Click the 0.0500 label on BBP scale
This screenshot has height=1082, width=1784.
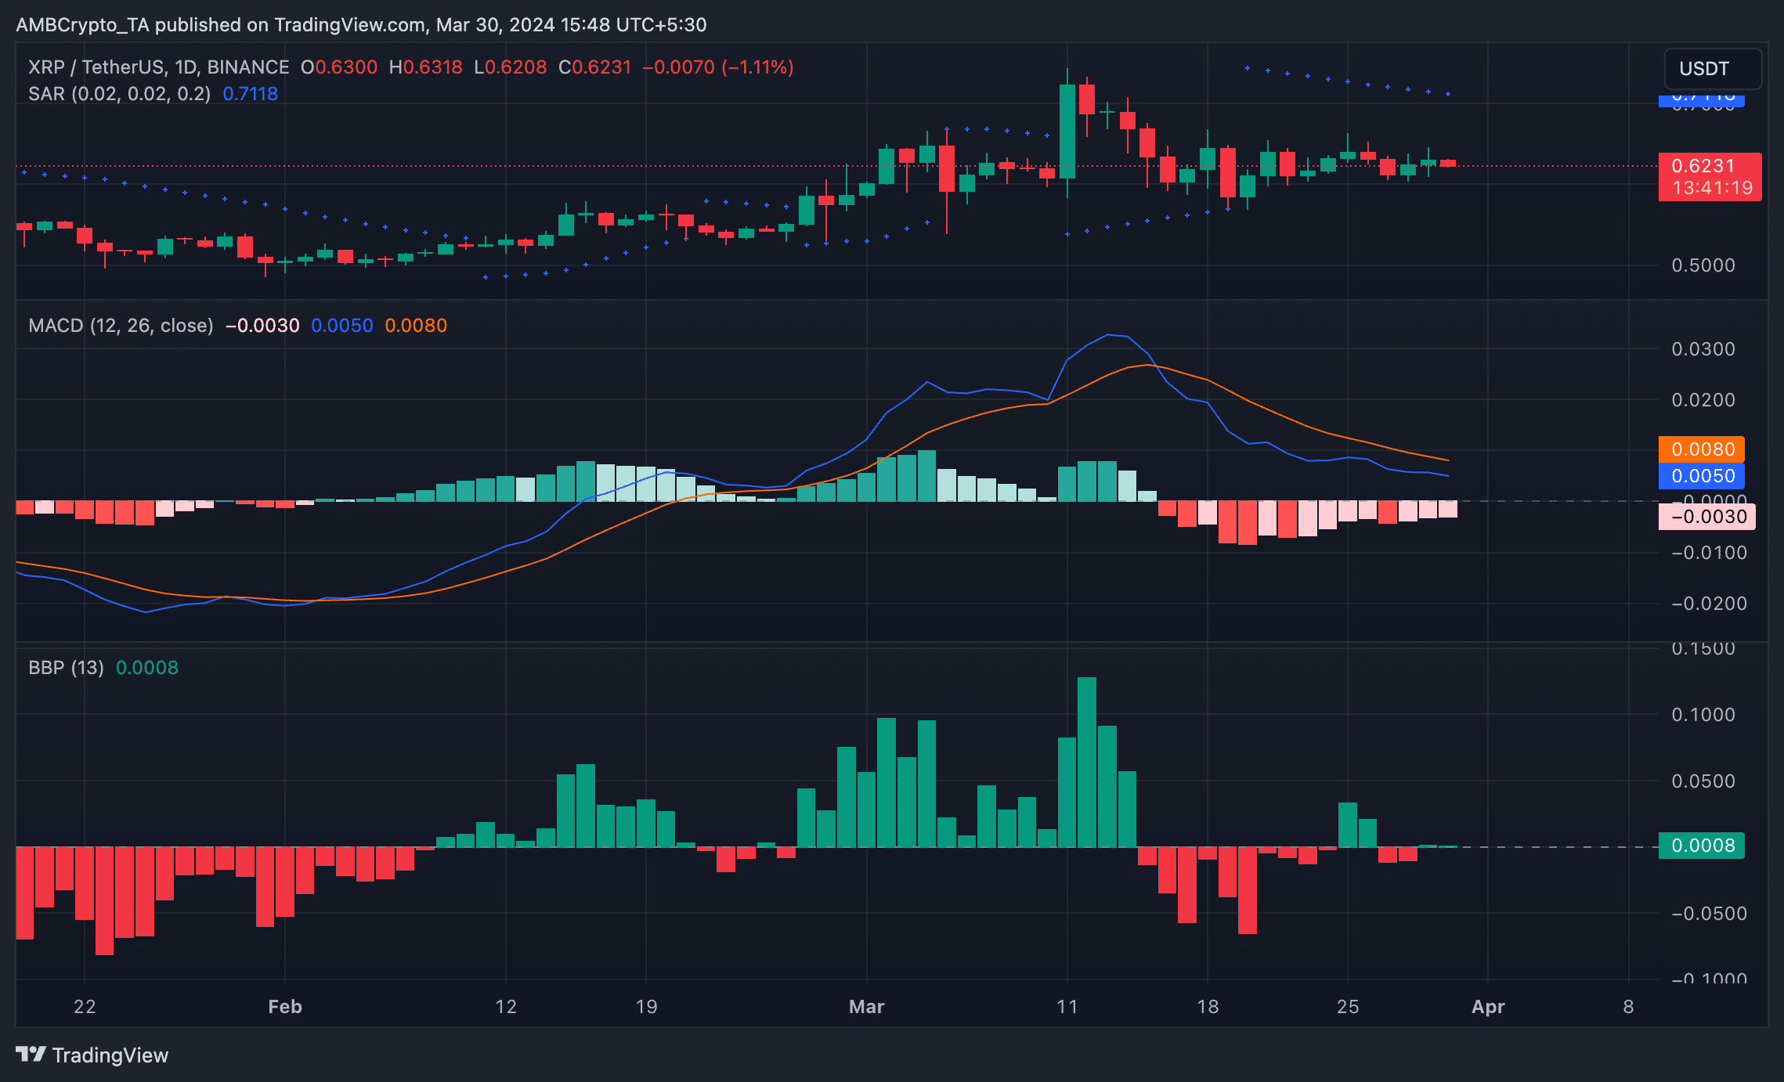pos(1703,781)
